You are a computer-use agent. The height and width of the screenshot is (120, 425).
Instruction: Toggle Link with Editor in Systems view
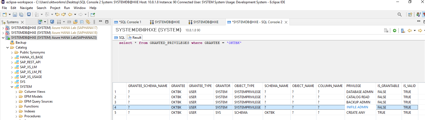coord(88,22)
